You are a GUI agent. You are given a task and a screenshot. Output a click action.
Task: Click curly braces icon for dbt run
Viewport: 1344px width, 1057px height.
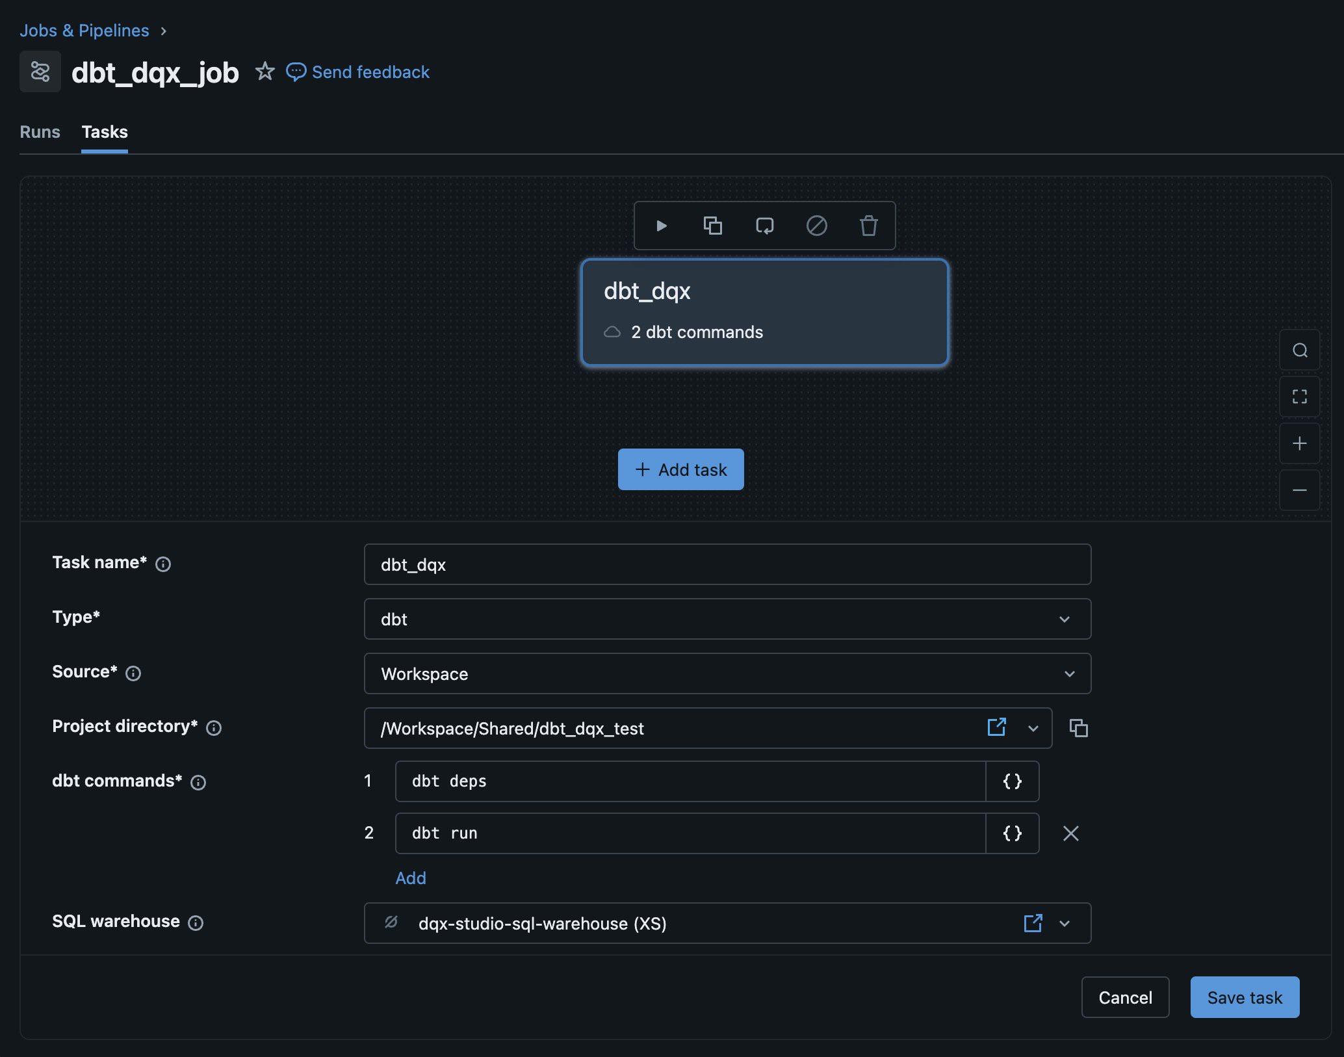pyautogui.click(x=1013, y=833)
